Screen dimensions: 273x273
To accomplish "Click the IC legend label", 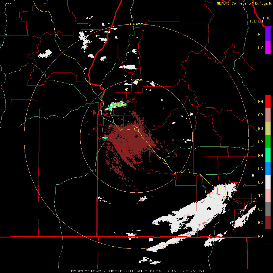I will [260, 196].
